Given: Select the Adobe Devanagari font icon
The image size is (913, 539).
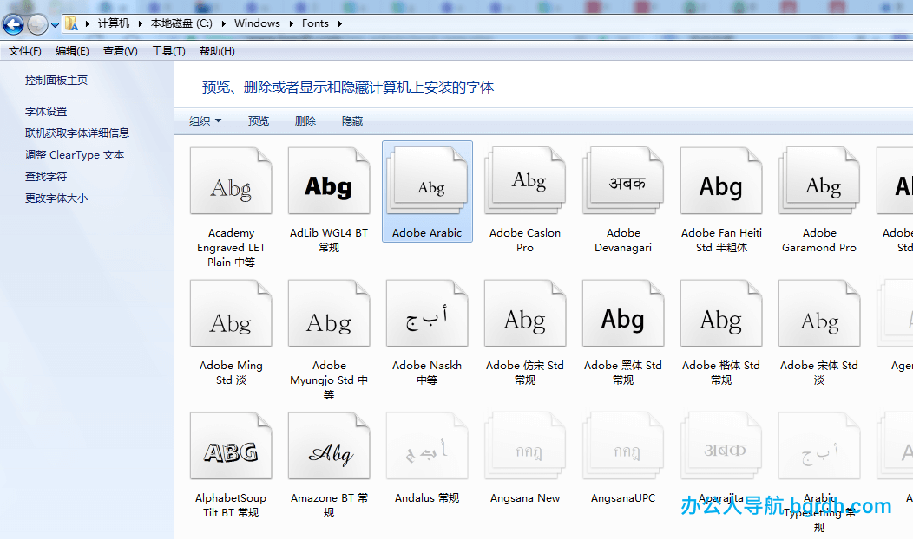Looking at the screenshot, I should pos(623,179).
